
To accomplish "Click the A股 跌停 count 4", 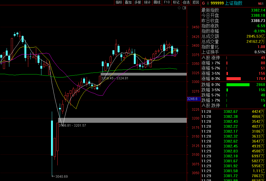I will click(x=264, y=106).
